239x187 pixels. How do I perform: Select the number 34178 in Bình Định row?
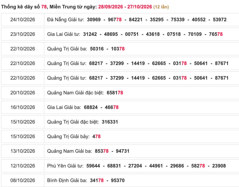click(x=97, y=180)
